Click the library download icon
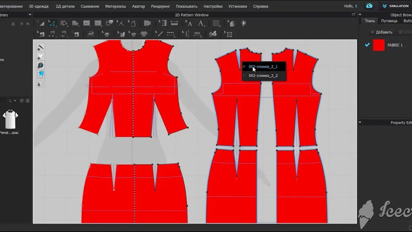412x232 pixels. (x=13, y=24)
